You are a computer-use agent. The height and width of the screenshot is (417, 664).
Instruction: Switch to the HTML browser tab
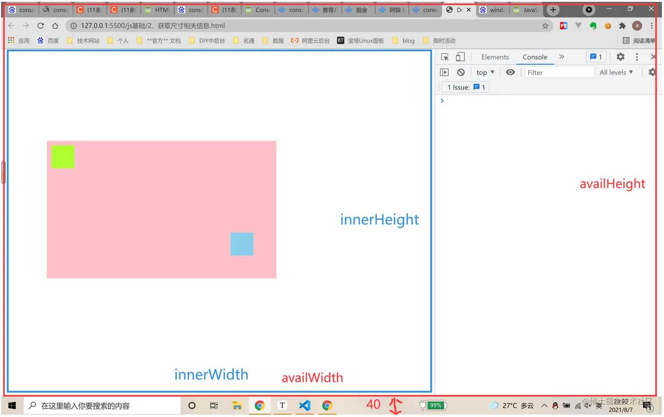coord(158,10)
